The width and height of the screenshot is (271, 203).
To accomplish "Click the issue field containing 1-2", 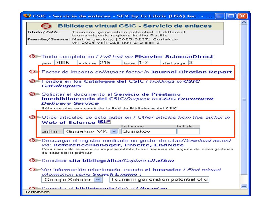I will pos(149,63).
